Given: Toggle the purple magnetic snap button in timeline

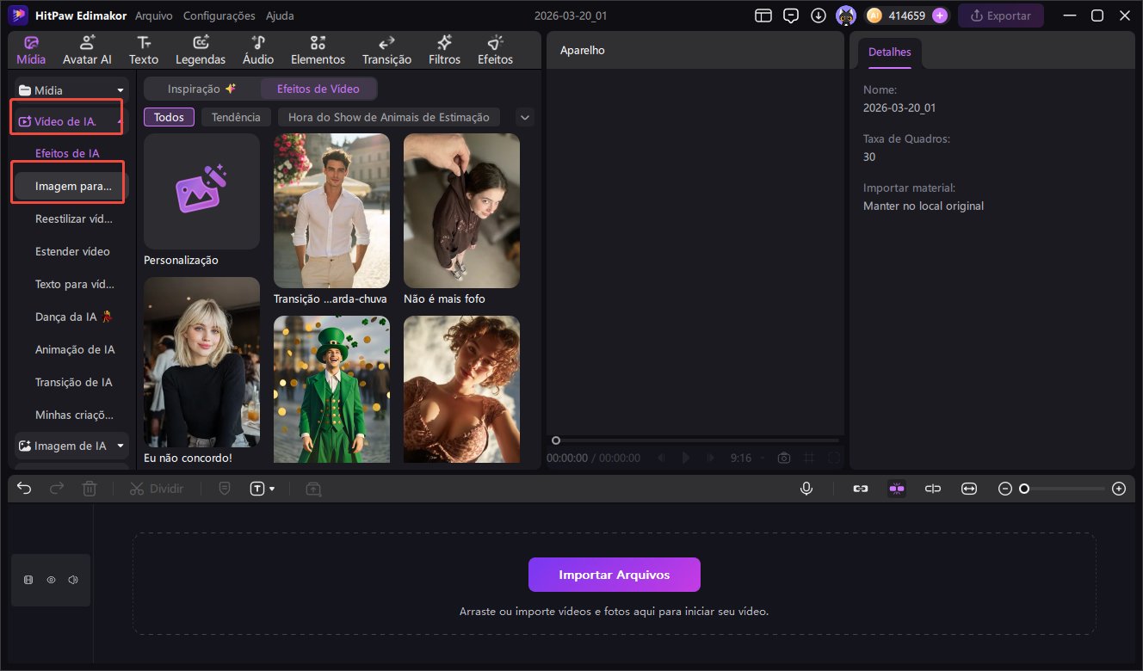Looking at the screenshot, I should pyautogui.click(x=897, y=489).
